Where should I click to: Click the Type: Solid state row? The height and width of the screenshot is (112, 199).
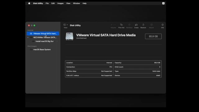click(x=137, y=71)
